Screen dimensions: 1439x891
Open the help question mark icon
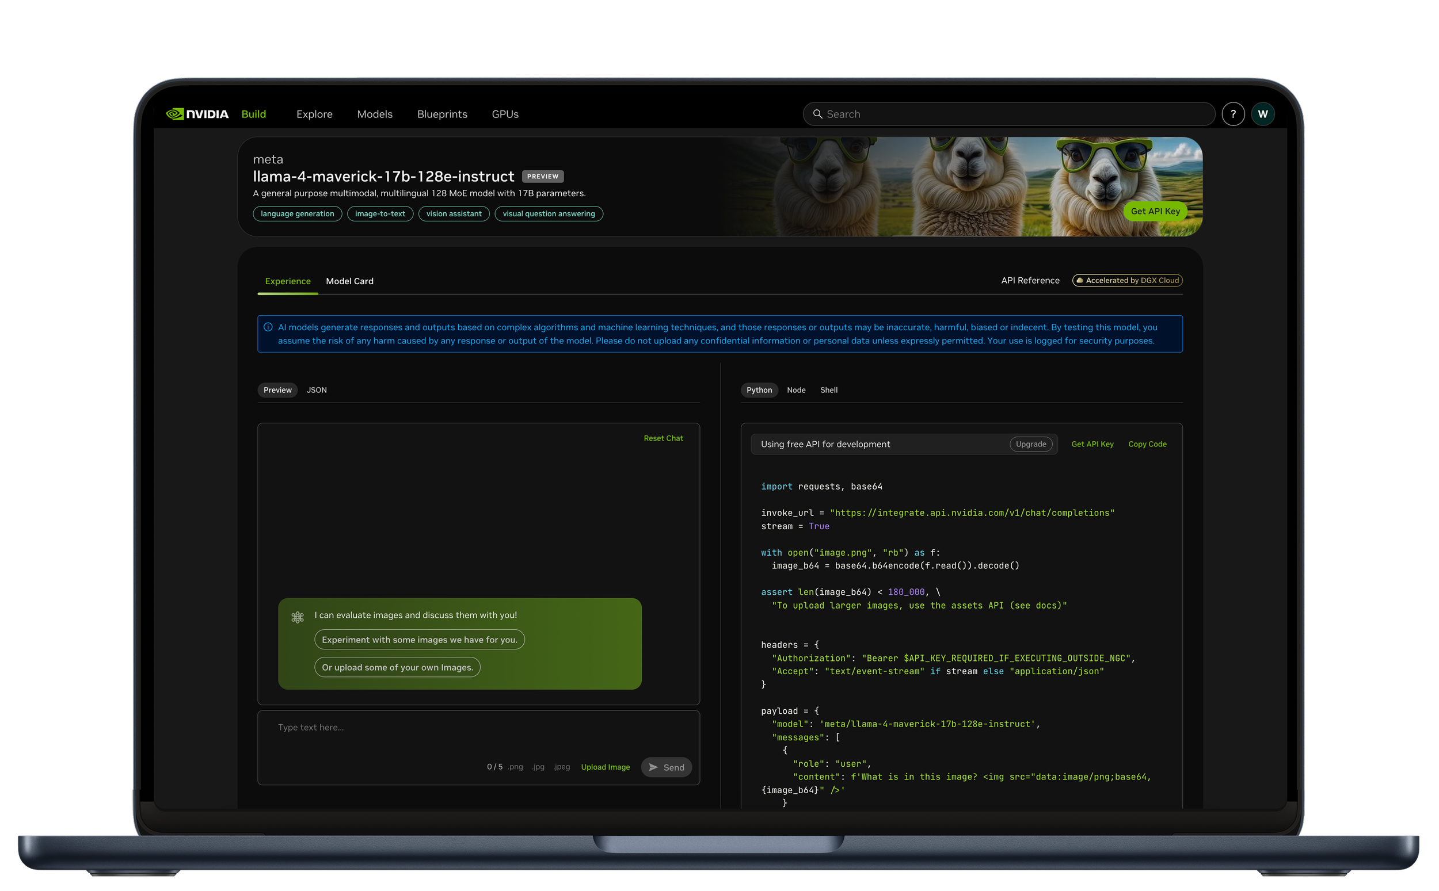(x=1233, y=114)
